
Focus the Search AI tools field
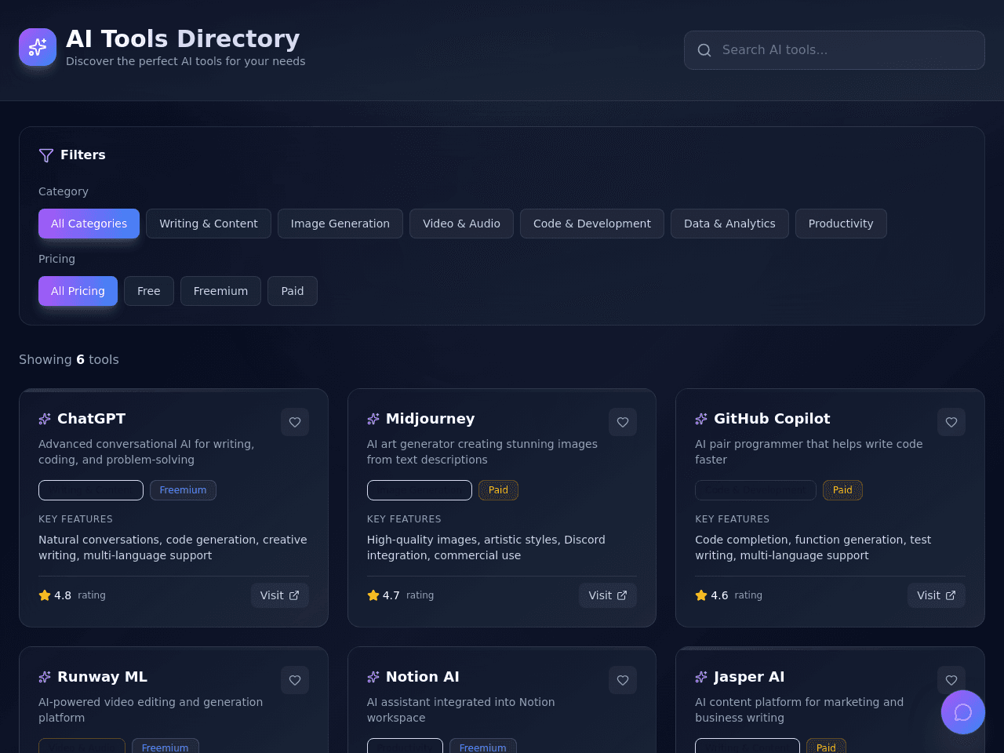point(835,50)
